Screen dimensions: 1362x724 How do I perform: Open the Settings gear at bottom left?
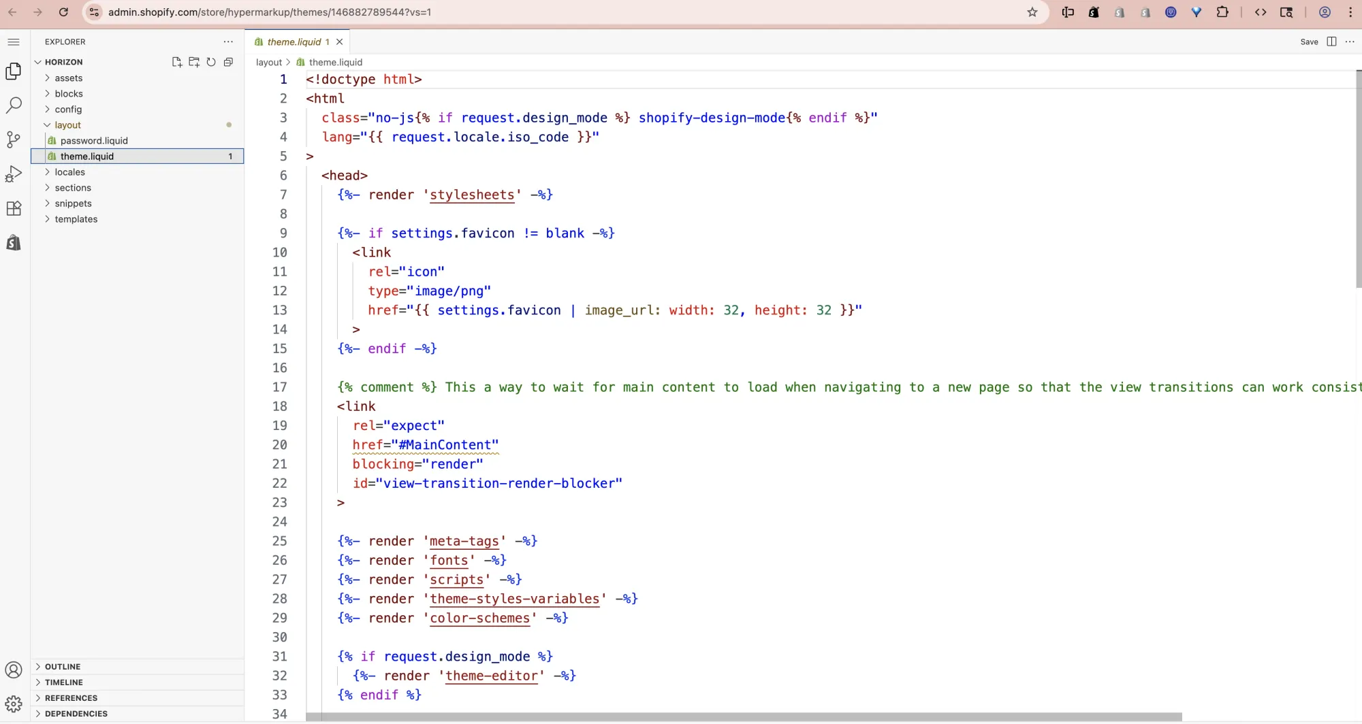(14, 704)
